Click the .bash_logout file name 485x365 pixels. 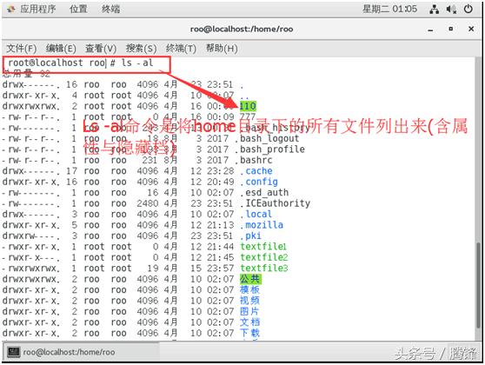point(267,138)
